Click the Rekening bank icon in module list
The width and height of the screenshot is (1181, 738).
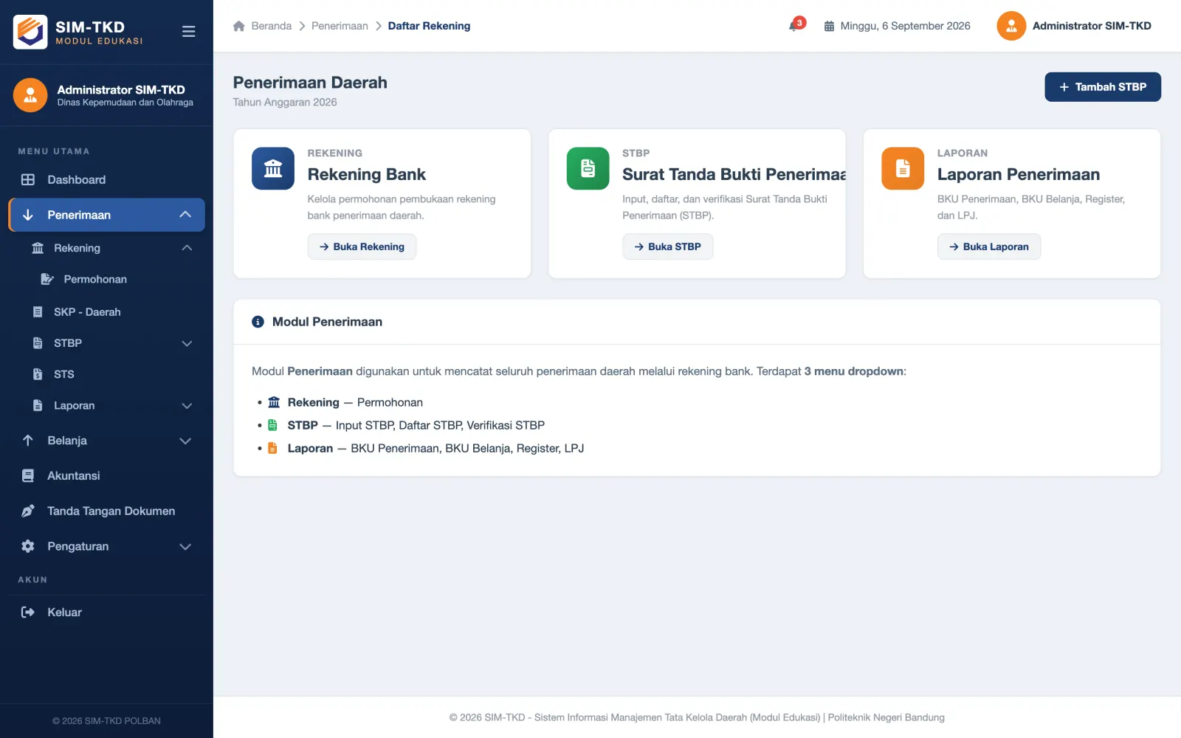(x=274, y=402)
